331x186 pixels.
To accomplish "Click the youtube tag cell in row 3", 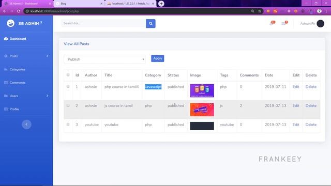I will [227, 125].
